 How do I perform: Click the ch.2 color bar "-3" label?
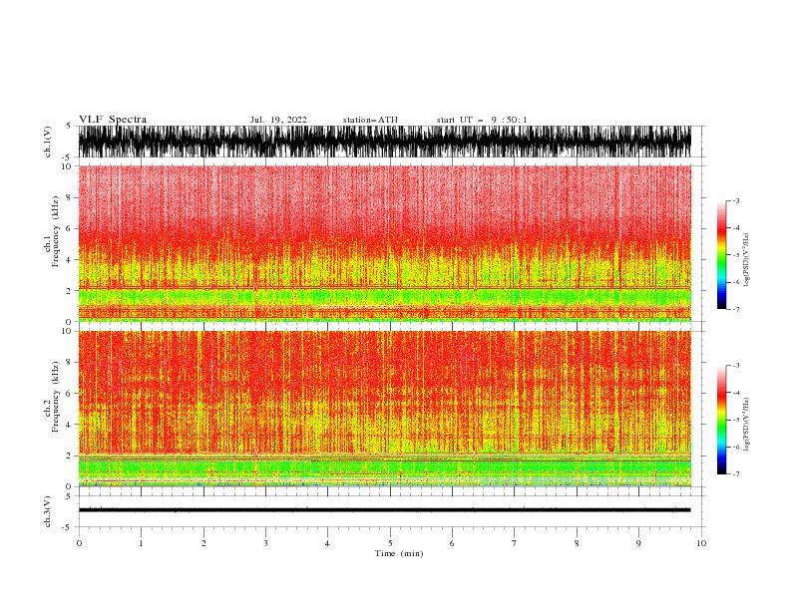tap(736, 366)
